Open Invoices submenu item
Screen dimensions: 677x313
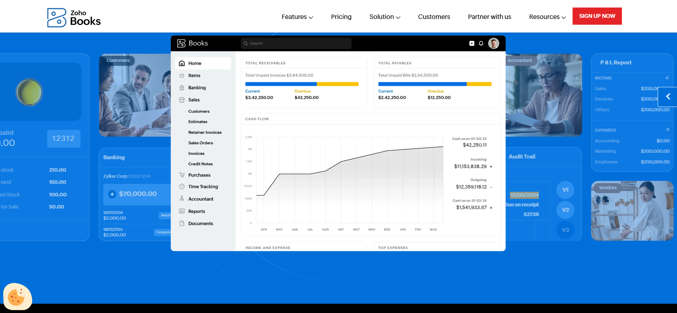(196, 153)
